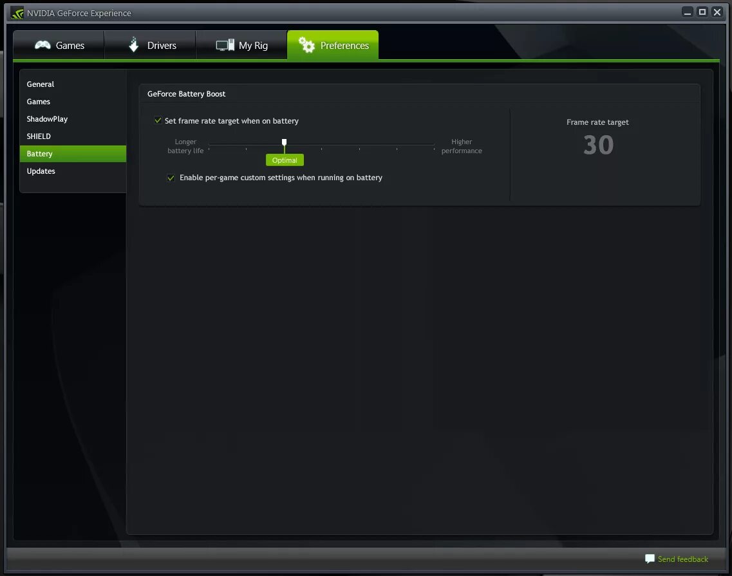Click the Drivers download arrow icon
Screen dimensions: 732x576
[x=134, y=45]
